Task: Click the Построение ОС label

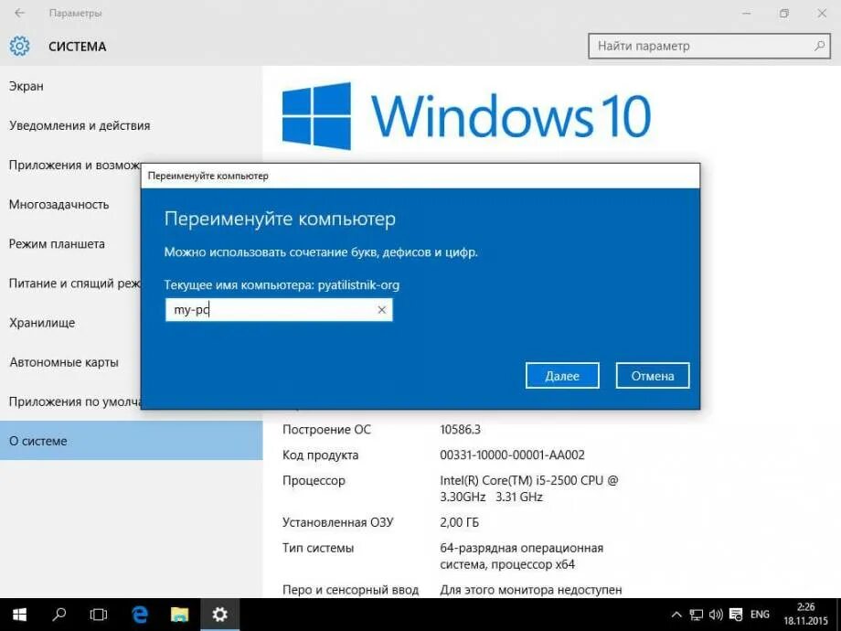Action: [326, 429]
